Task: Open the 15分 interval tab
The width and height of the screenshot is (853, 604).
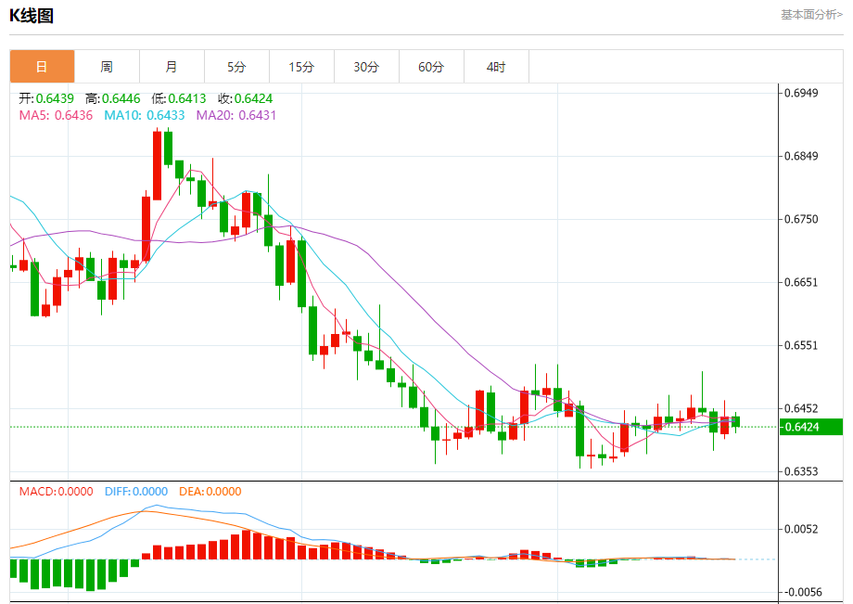Action: 301,67
